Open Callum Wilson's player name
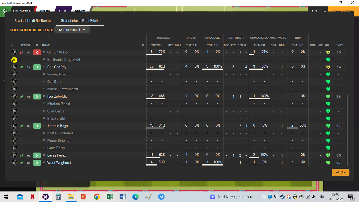This screenshot has width=359, height=202. coord(58,52)
